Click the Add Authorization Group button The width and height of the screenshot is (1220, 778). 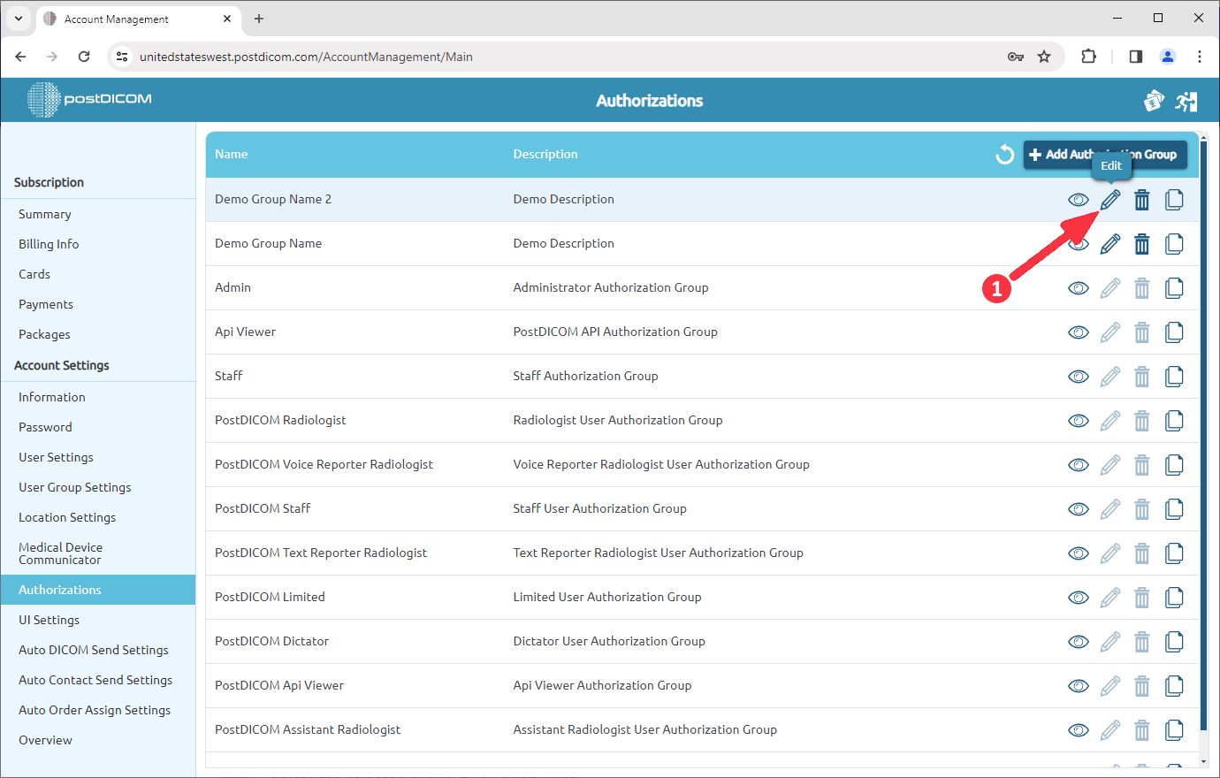click(1105, 154)
